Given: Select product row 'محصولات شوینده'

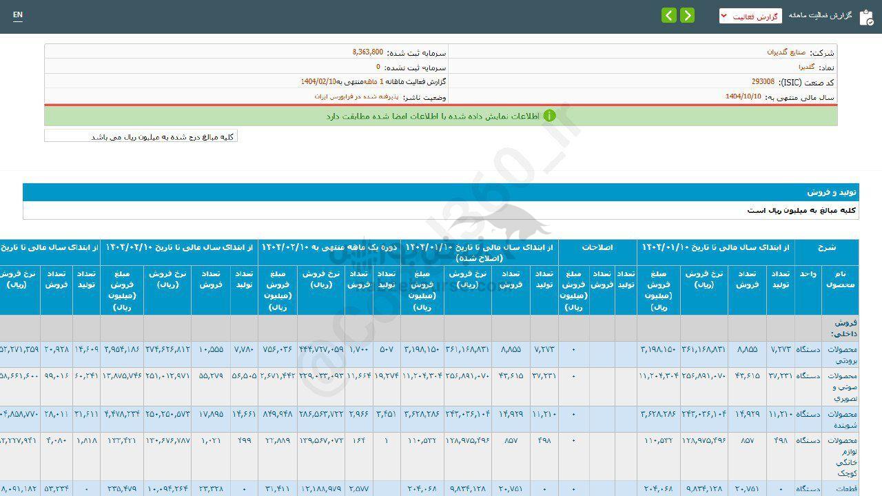Looking at the screenshot, I should (x=840, y=419).
